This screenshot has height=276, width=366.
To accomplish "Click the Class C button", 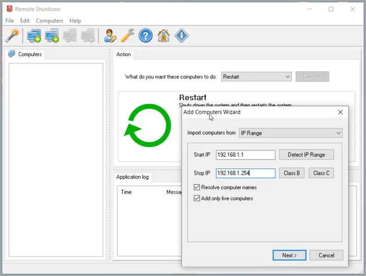I will click(321, 173).
